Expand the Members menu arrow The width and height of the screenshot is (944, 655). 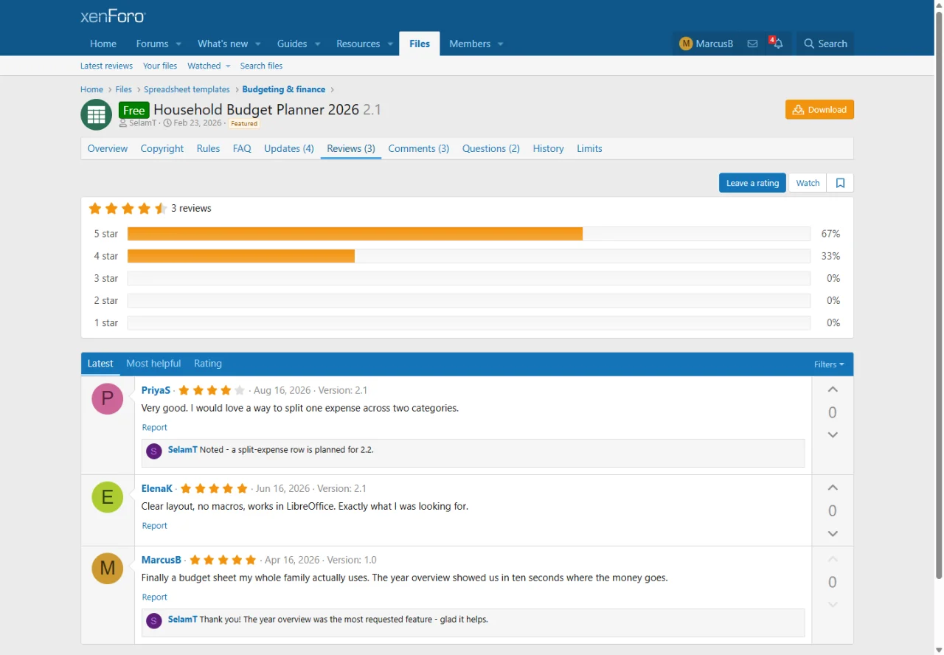click(x=500, y=44)
